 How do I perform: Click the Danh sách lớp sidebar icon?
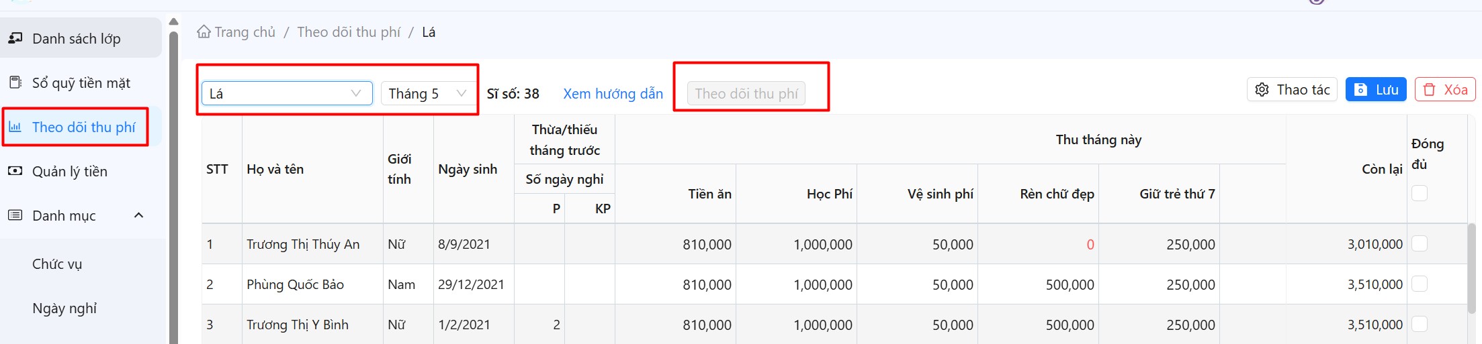coord(15,38)
